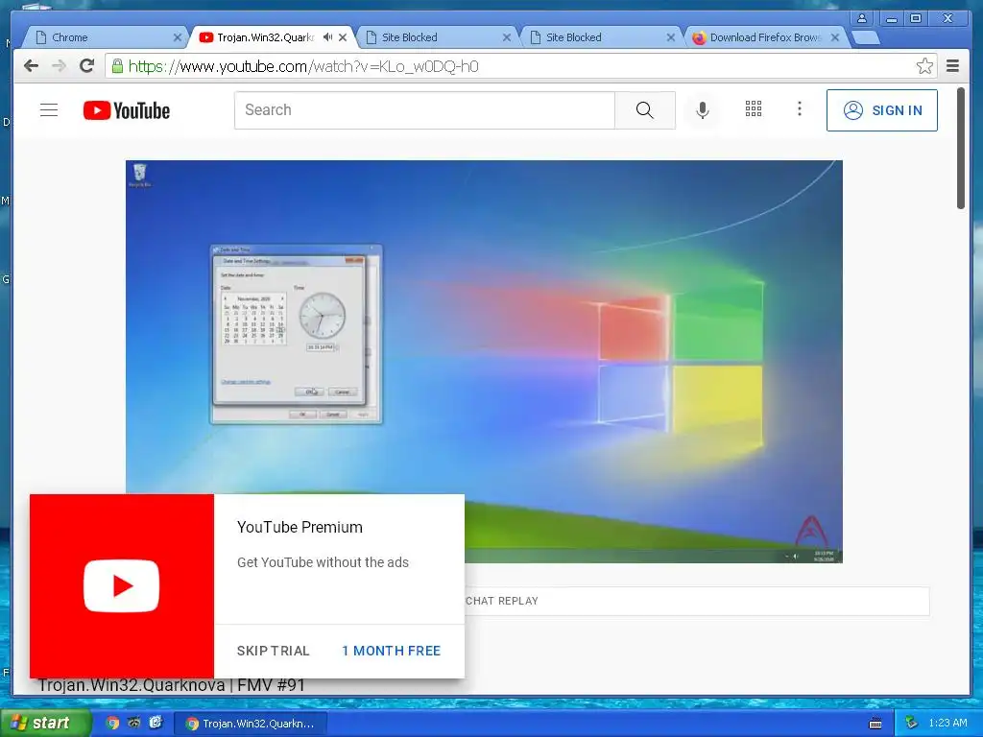Click SKIP TRIAL in Premium popup

point(274,651)
